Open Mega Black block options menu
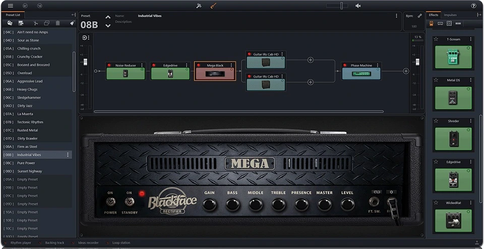 coord(231,66)
